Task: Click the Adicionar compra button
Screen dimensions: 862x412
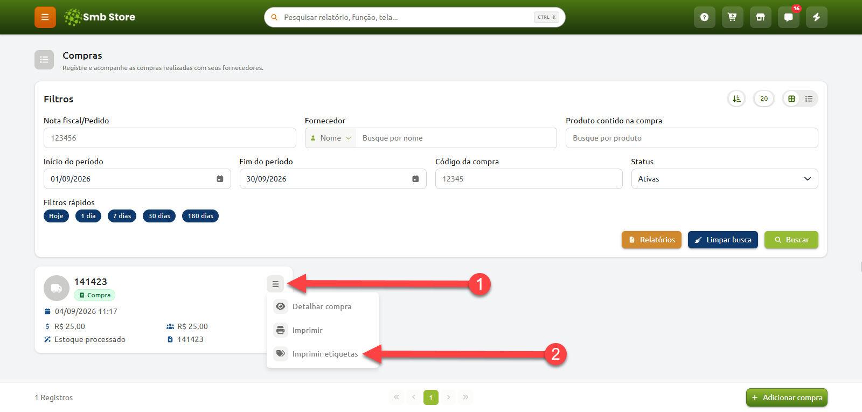Action: point(787,397)
